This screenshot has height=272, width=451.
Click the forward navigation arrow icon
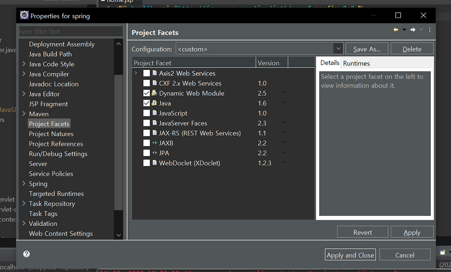point(413,30)
